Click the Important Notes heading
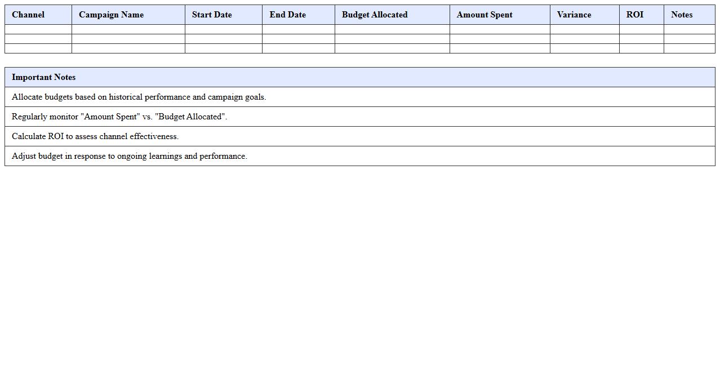The image size is (720, 366). (44, 77)
